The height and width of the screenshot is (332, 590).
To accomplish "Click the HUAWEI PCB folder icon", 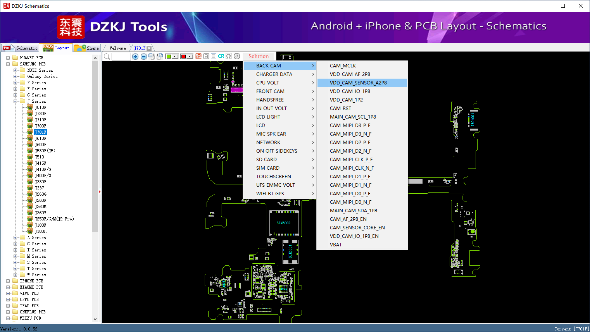I will click(15, 58).
